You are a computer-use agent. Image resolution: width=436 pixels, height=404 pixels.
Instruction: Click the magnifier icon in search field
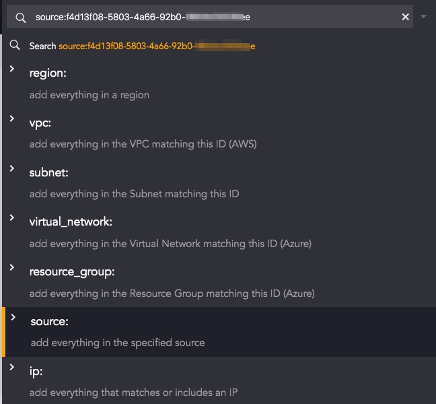point(21,18)
